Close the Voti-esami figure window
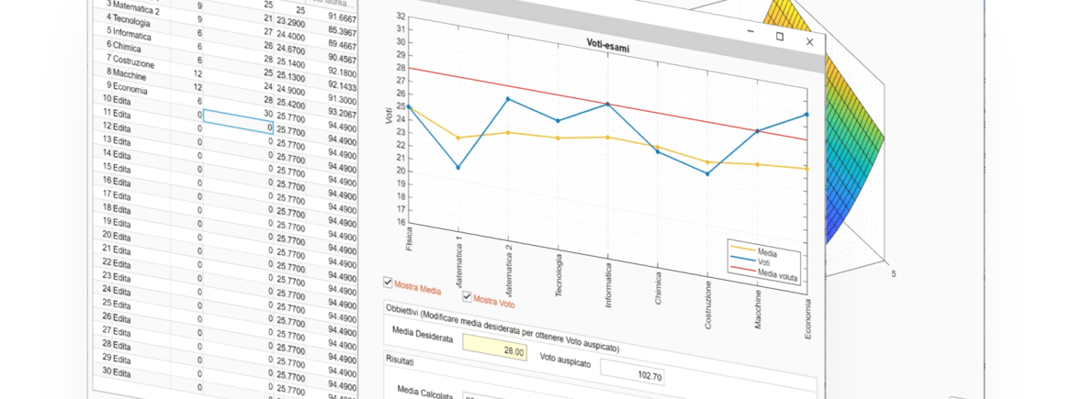 (x=809, y=41)
